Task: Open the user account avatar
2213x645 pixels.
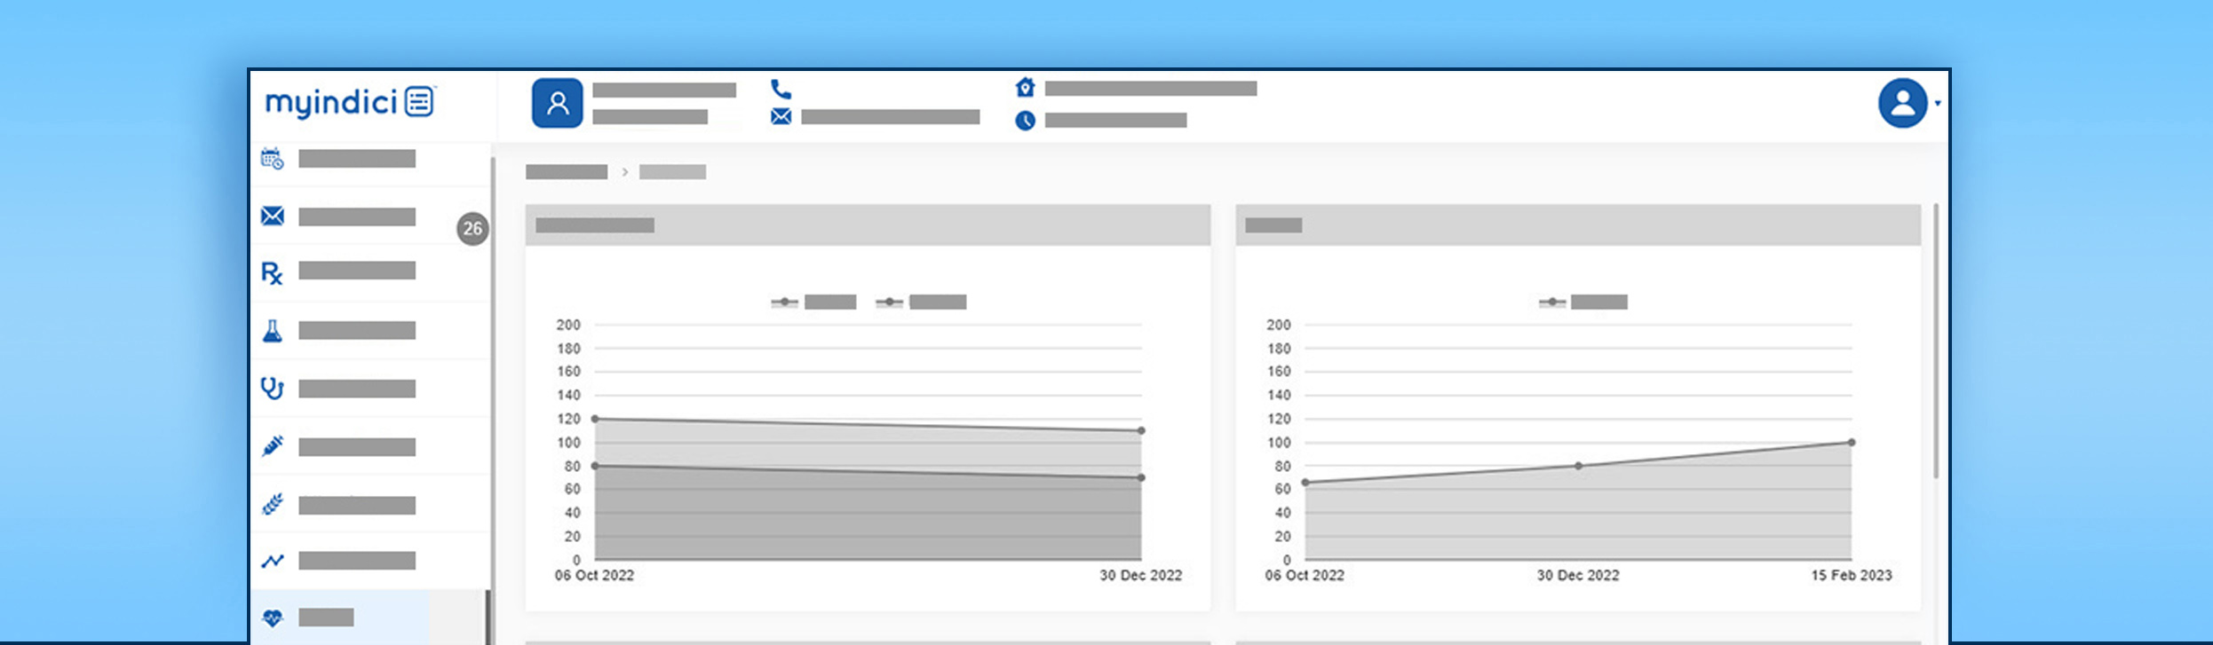Action: coord(1902,103)
